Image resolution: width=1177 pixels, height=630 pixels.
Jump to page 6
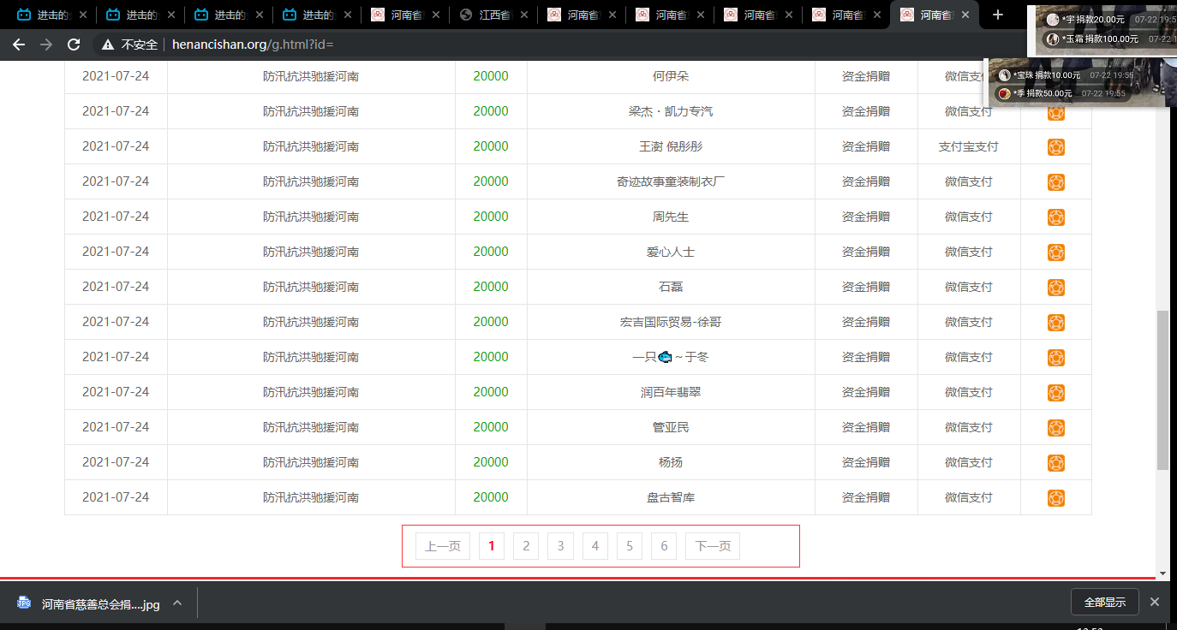click(664, 546)
